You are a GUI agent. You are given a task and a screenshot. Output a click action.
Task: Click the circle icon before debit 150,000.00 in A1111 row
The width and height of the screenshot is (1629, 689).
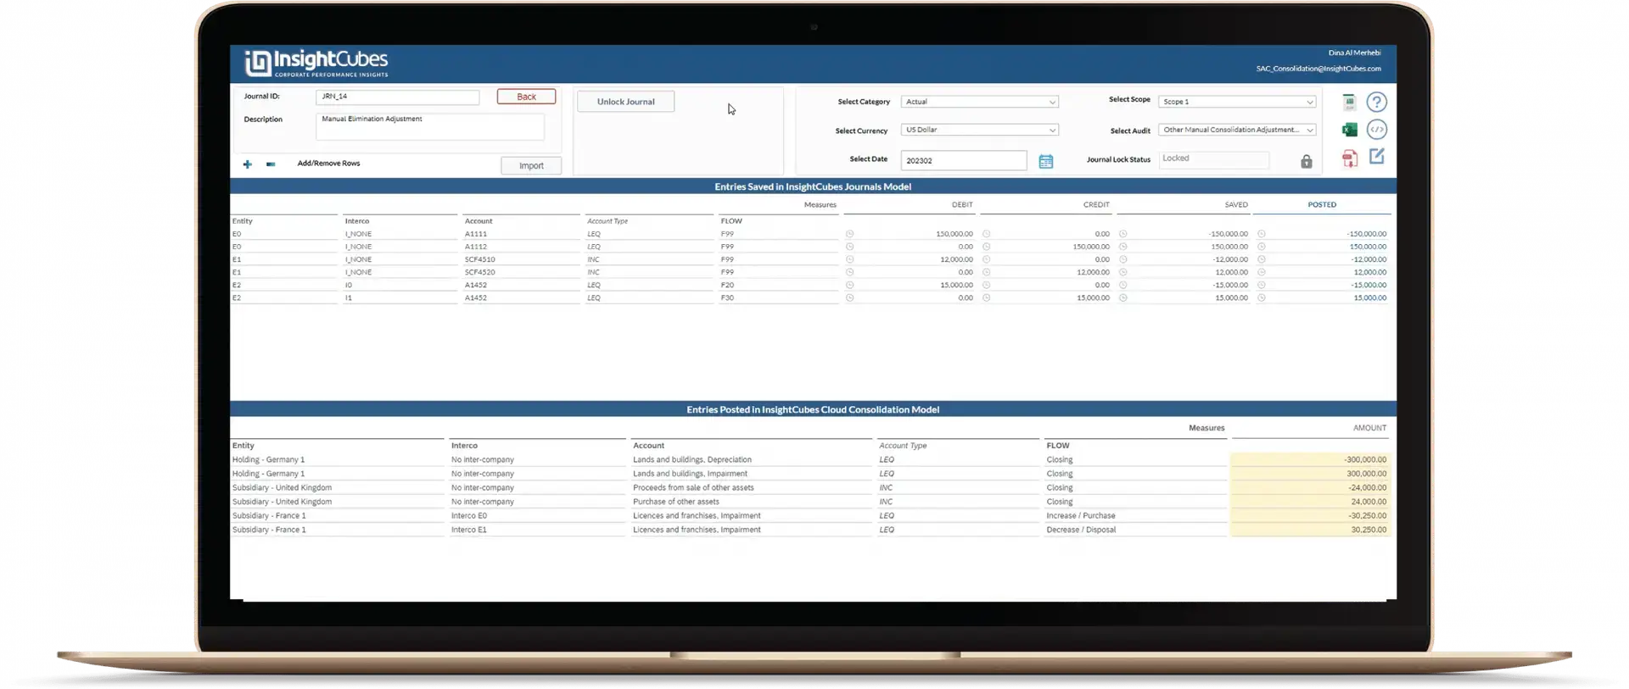coord(849,234)
